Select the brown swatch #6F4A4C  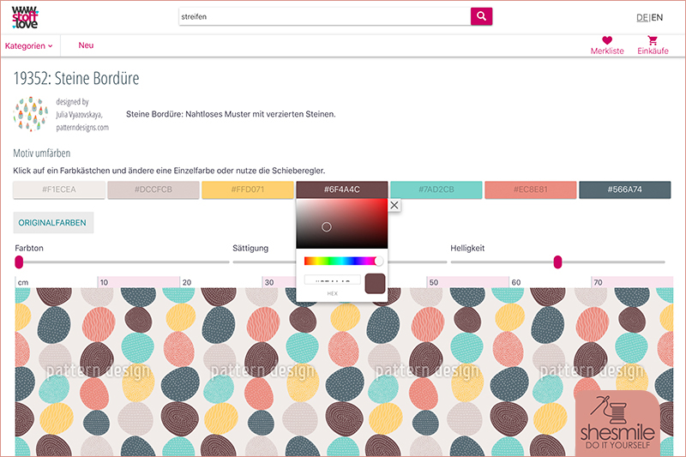(x=341, y=189)
